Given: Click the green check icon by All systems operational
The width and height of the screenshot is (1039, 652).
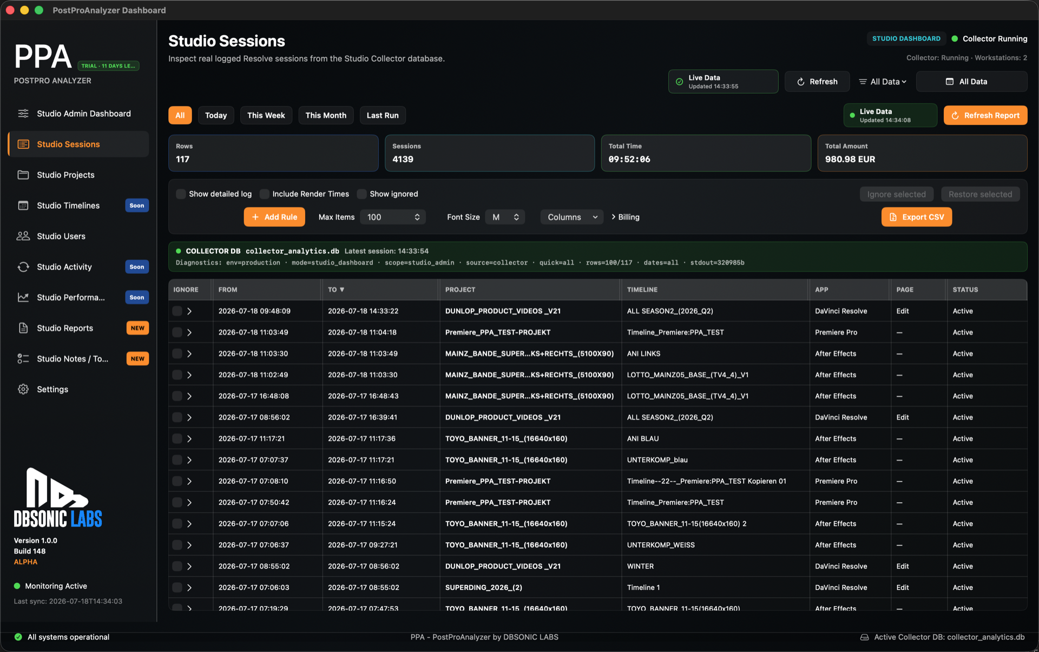Looking at the screenshot, I should tap(18, 637).
